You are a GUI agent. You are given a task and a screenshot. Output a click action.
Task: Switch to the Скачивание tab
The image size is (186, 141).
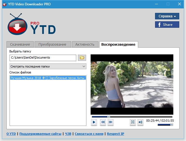pos(20,45)
